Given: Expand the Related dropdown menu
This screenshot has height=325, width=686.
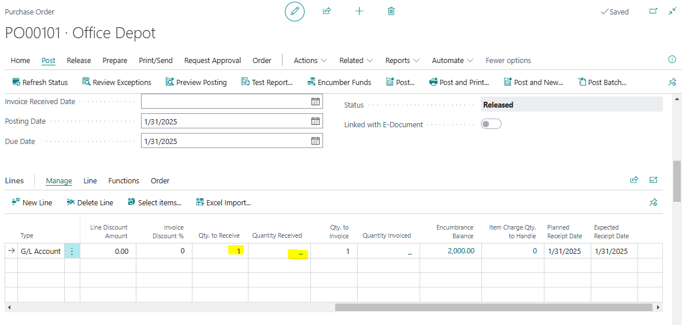Looking at the screenshot, I should [x=356, y=61].
